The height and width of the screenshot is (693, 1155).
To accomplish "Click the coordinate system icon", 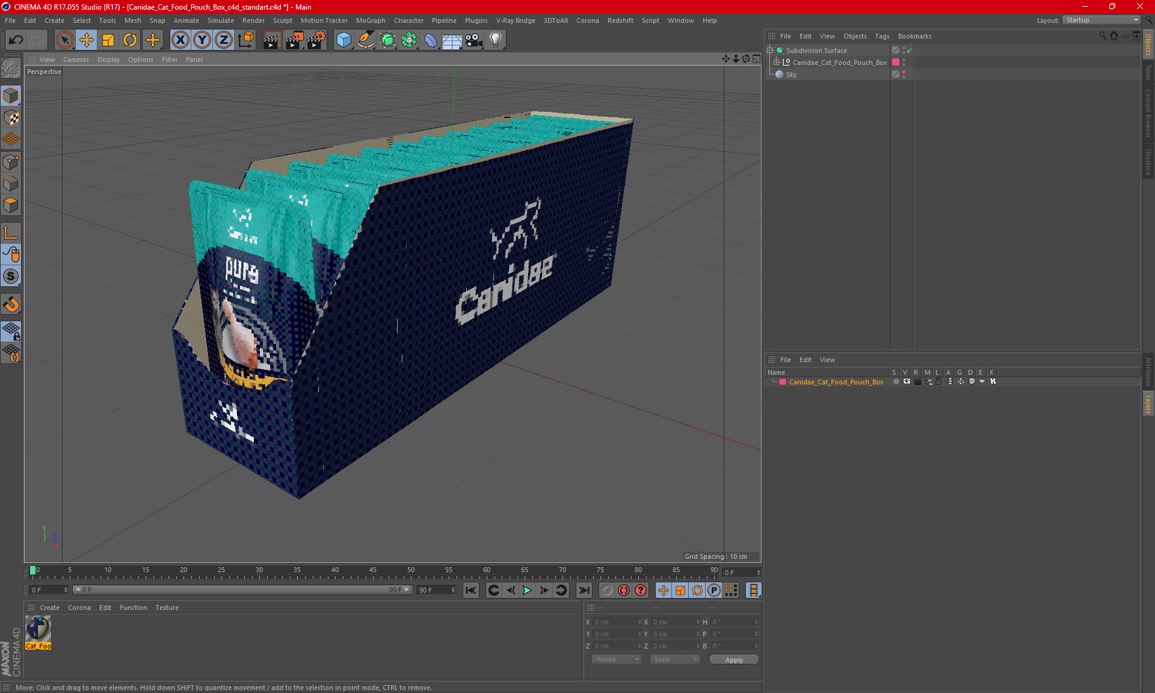I will [246, 40].
